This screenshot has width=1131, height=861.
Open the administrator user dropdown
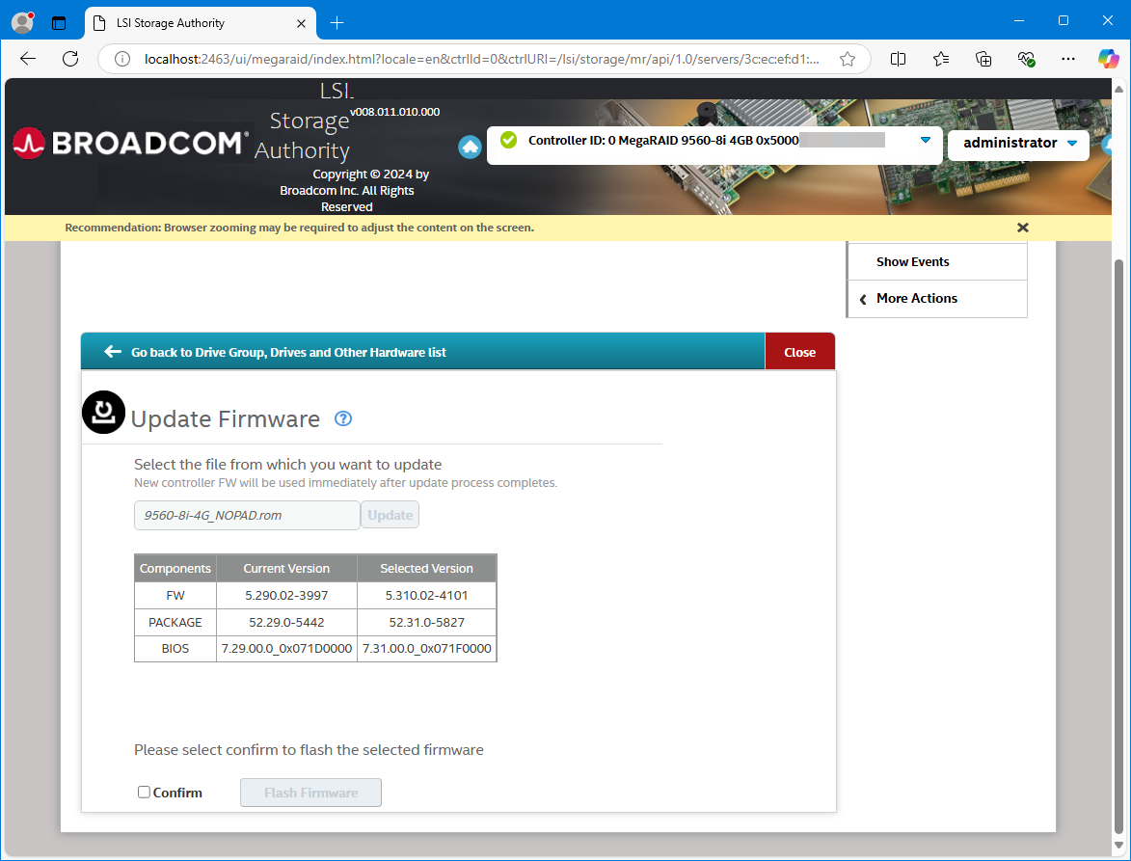[x=1018, y=143]
